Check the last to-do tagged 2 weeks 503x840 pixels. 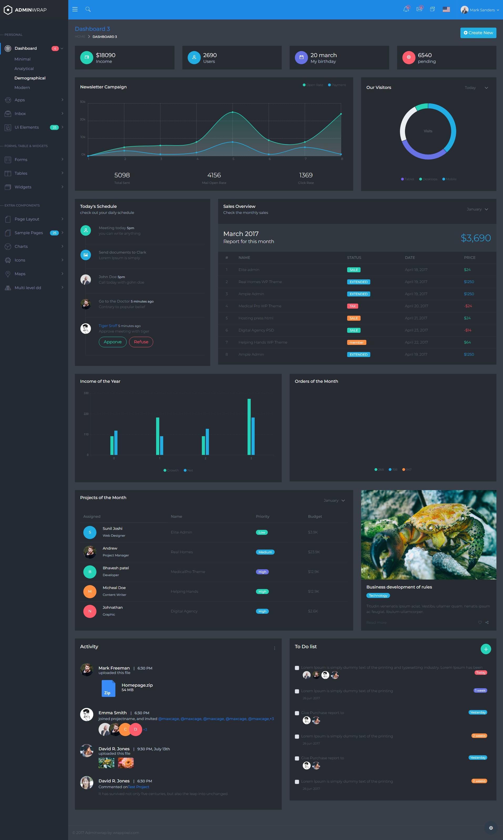point(297,782)
